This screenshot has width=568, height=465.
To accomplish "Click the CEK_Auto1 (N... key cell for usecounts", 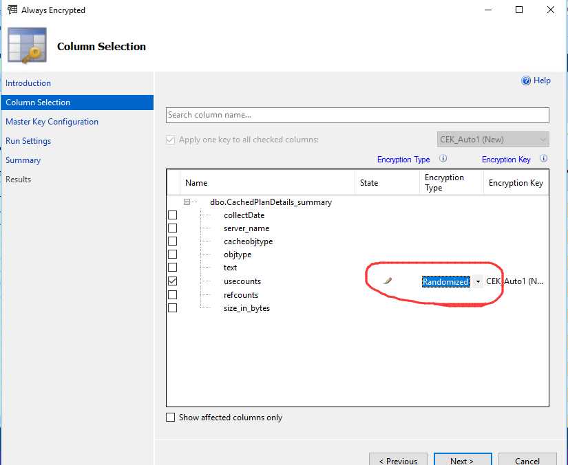I will coord(515,281).
